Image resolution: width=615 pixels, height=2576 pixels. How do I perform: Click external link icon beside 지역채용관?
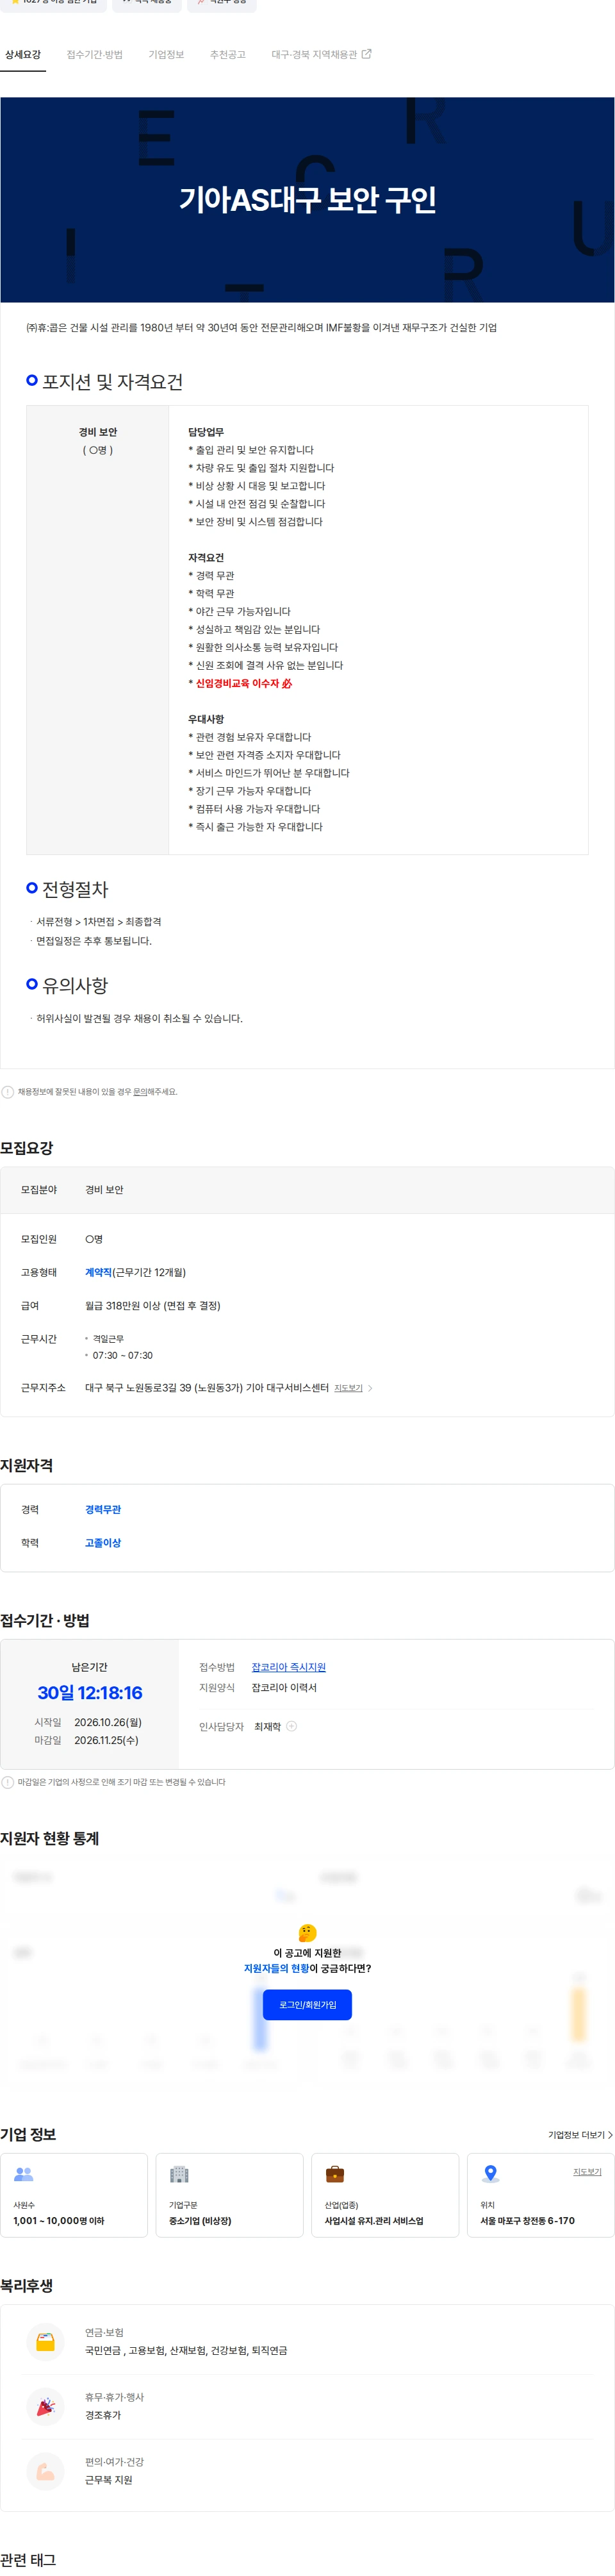tap(366, 54)
